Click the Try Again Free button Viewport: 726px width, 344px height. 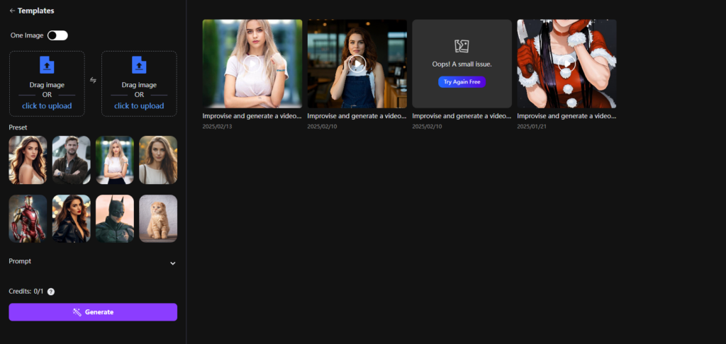(x=462, y=82)
